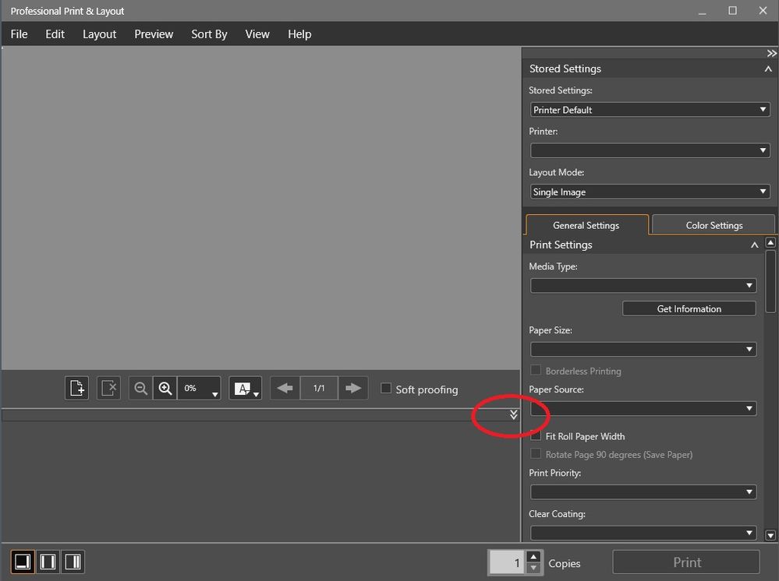
Task: Go to the next page arrow
Action: coord(353,388)
